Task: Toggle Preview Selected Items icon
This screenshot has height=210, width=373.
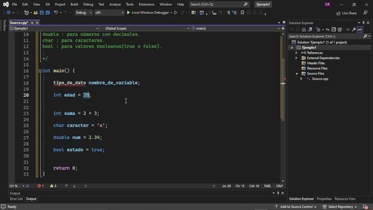Action: pyautogui.click(x=360, y=30)
